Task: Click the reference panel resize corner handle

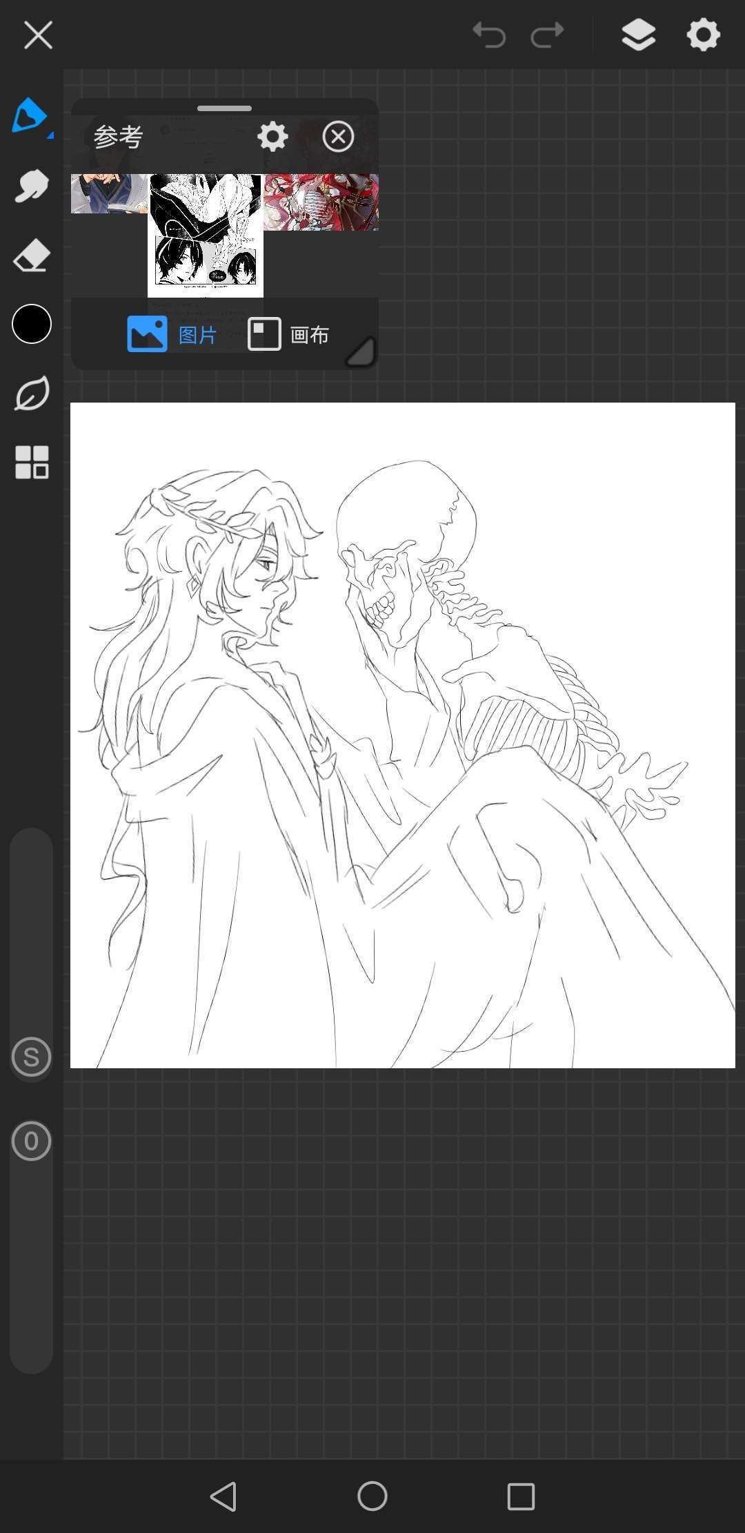Action: (360, 352)
